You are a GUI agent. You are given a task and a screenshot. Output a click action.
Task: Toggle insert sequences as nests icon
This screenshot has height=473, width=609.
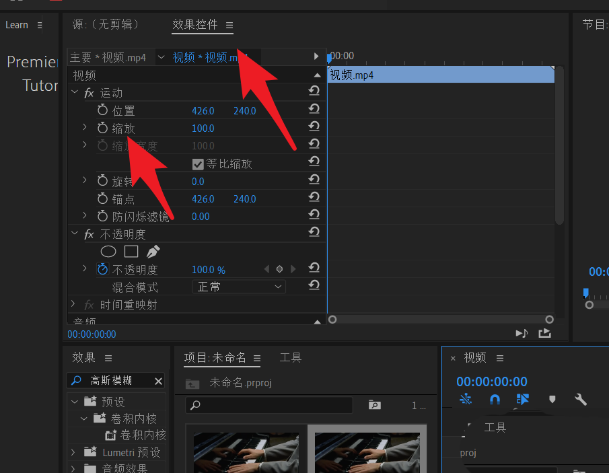point(465,399)
